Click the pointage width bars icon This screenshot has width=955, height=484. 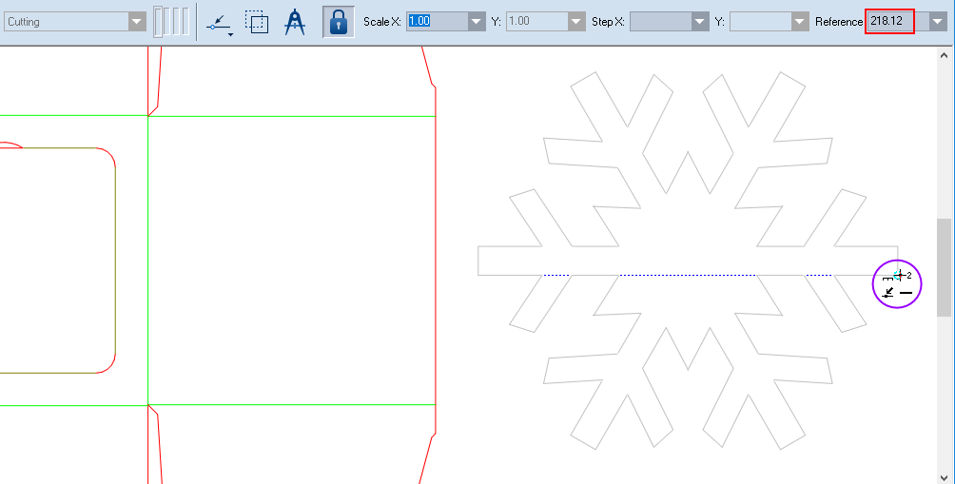(171, 21)
